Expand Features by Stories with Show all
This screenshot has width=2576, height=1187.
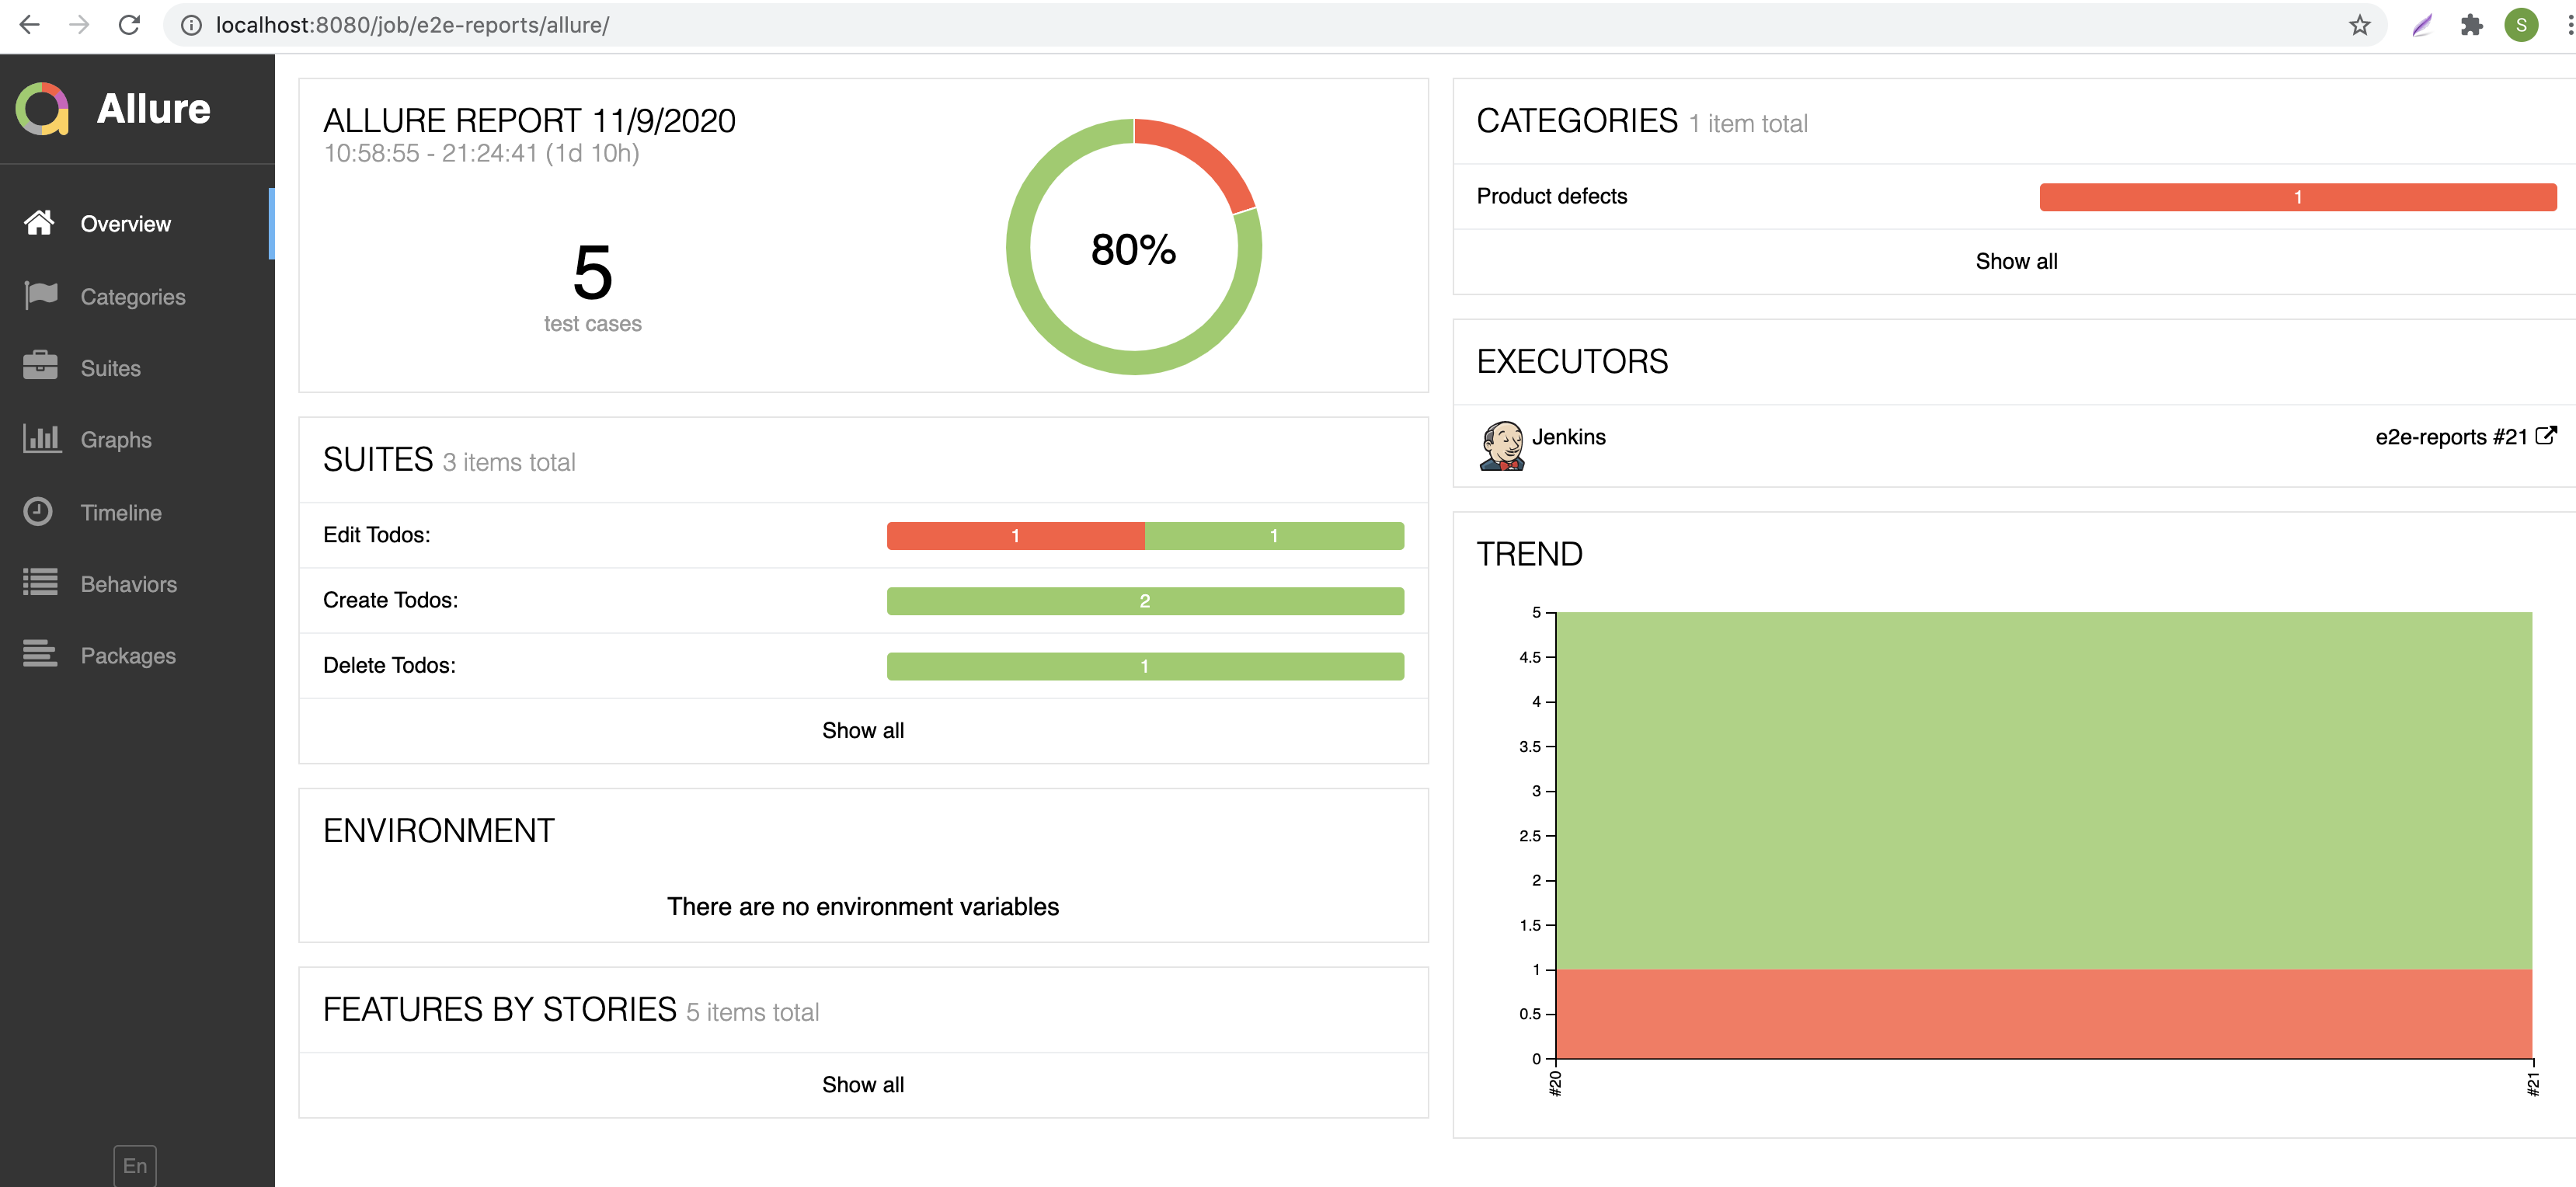[862, 1084]
